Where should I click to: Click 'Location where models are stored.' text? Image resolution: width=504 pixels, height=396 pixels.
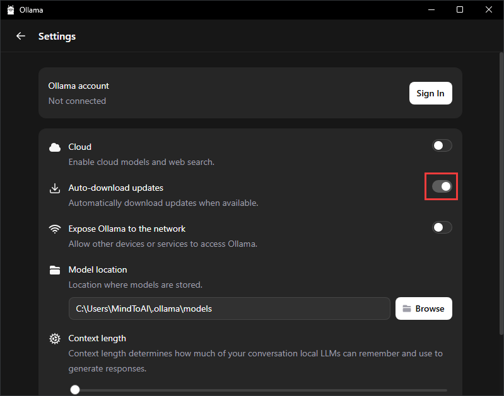(x=136, y=285)
